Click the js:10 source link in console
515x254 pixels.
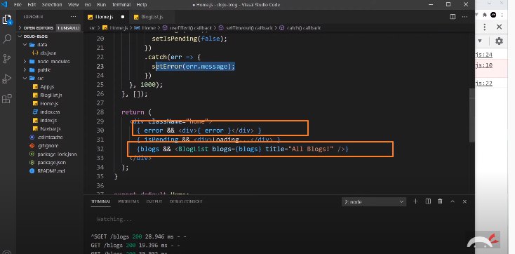[x=484, y=65]
